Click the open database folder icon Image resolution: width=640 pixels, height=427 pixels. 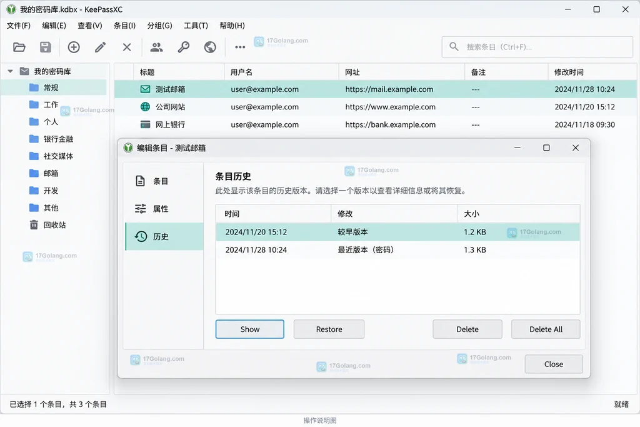pos(19,47)
